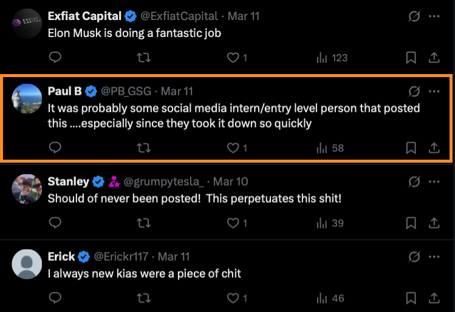Open the Mar 11 timestamp on Paul B's tweet
The image size is (455, 312).
(x=178, y=92)
